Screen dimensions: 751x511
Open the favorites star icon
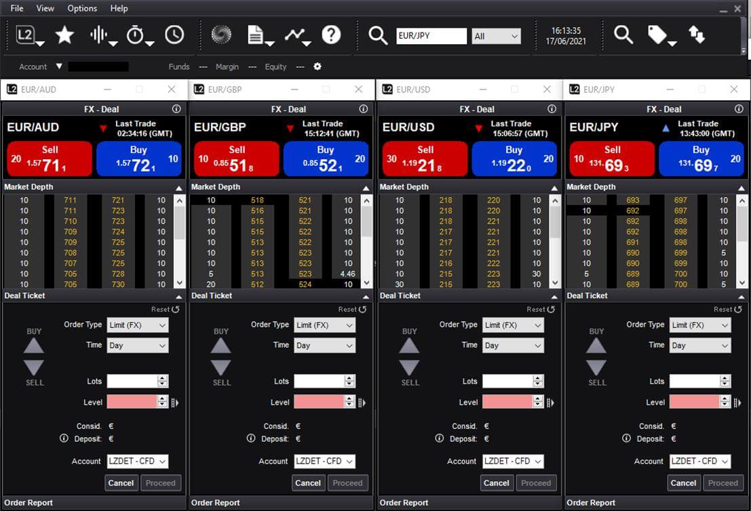coord(64,35)
